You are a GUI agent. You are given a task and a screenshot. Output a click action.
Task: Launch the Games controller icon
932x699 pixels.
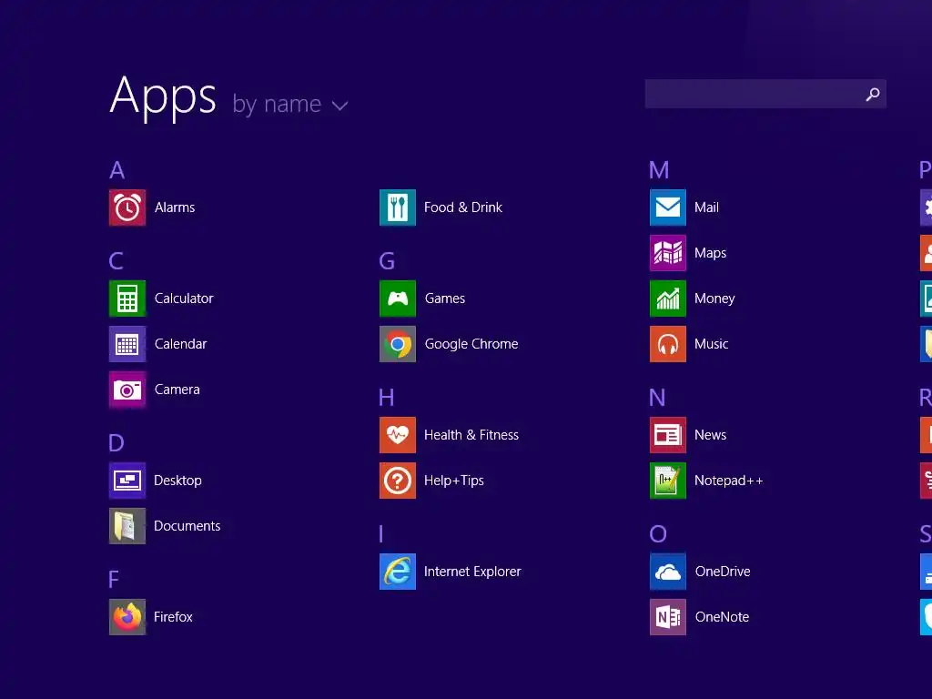(x=398, y=299)
